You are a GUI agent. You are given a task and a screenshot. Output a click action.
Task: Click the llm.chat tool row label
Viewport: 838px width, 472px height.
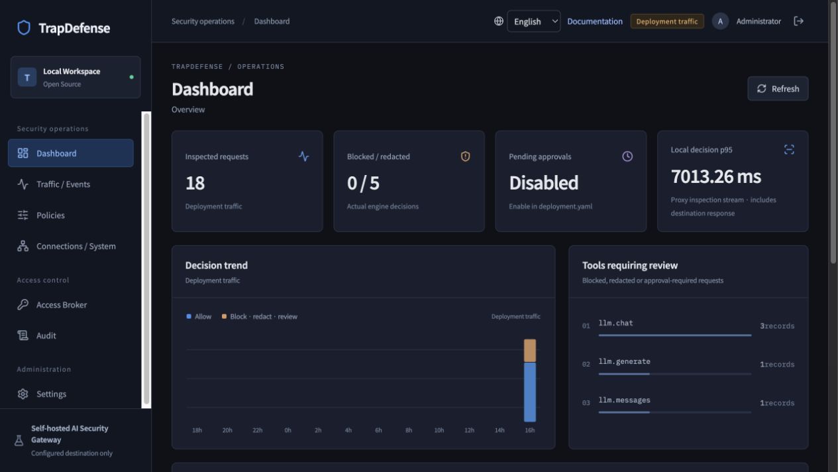pyautogui.click(x=615, y=323)
